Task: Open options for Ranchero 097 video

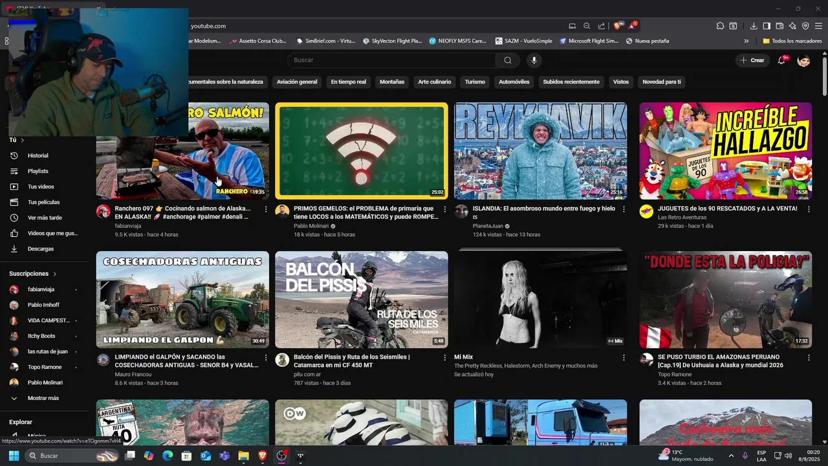Action: click(x=266, y=209)
